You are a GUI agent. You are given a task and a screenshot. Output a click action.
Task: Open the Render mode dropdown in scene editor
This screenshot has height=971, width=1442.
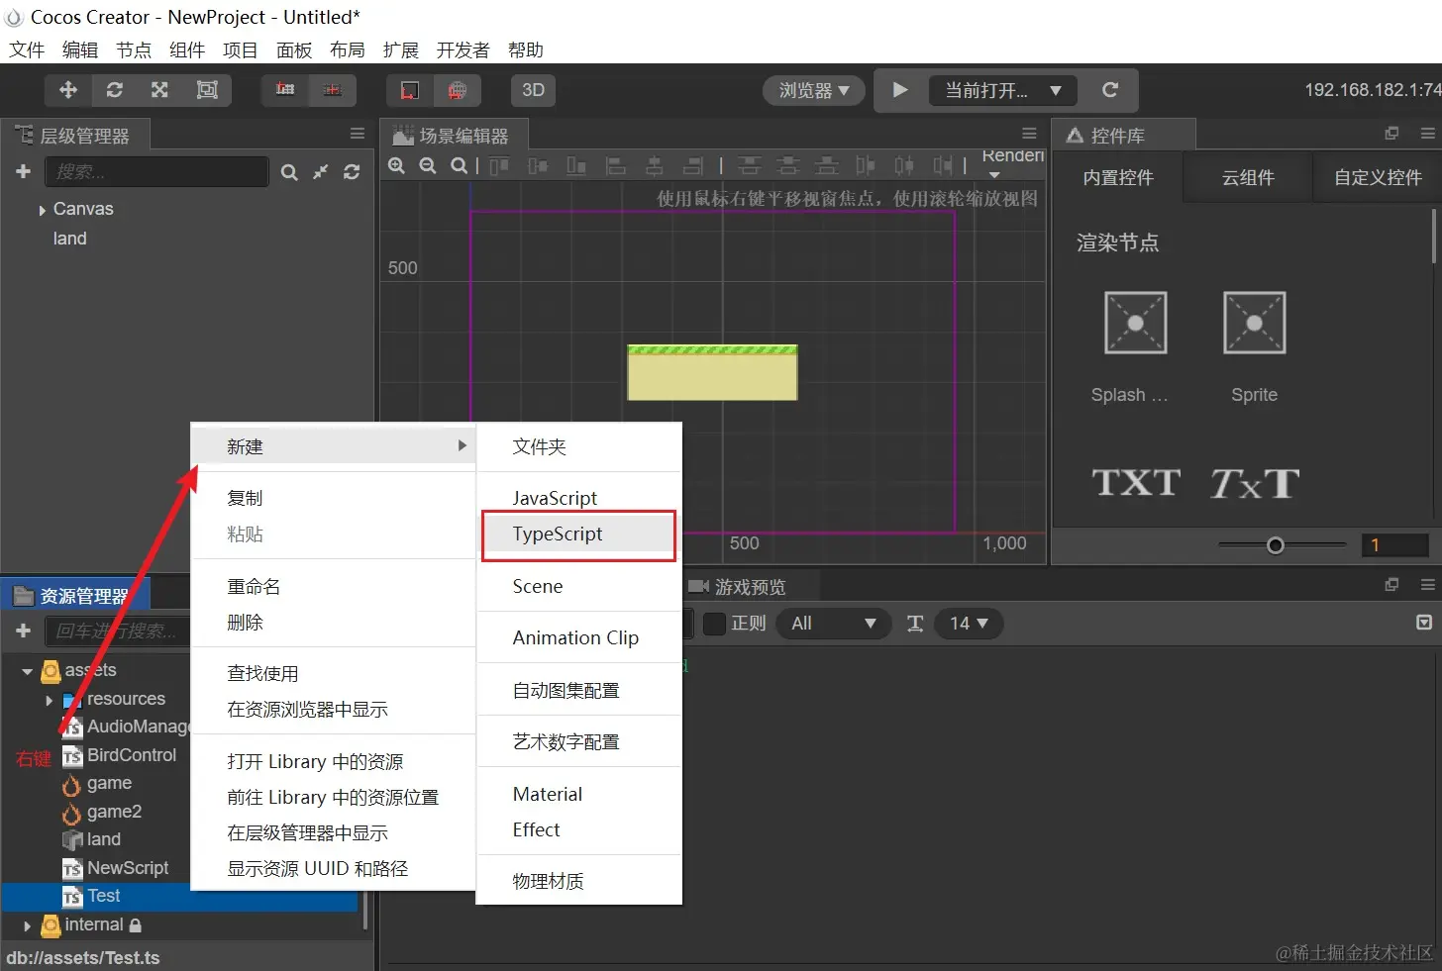(x=1012, y=163)
